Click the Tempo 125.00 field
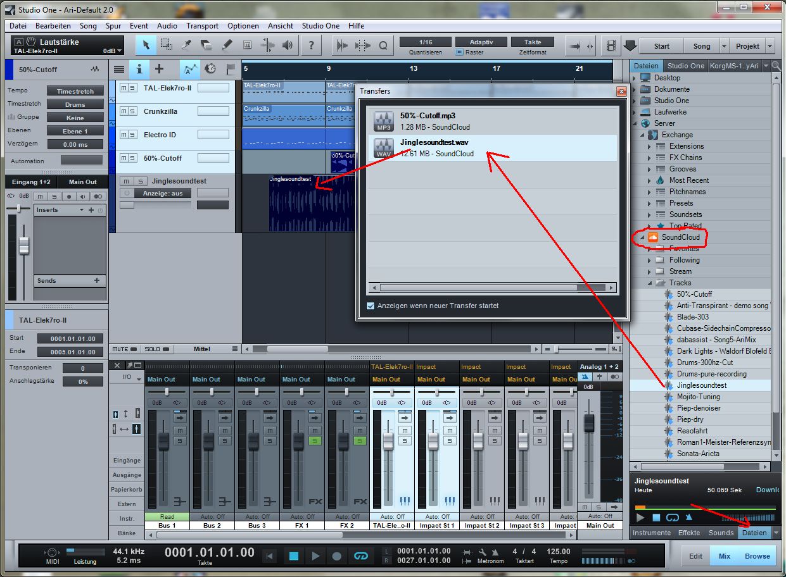The height and width of the screenshot is (577, 786). [559, 552]
